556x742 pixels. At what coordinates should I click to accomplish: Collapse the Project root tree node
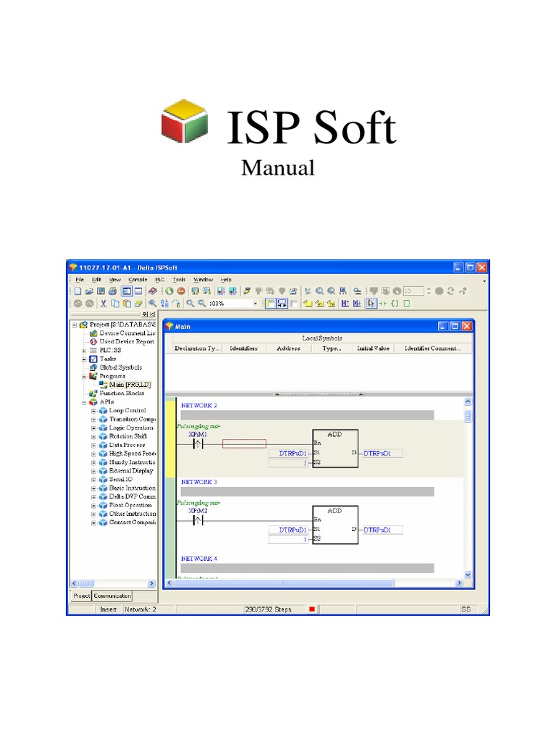(x=75, y=325)
